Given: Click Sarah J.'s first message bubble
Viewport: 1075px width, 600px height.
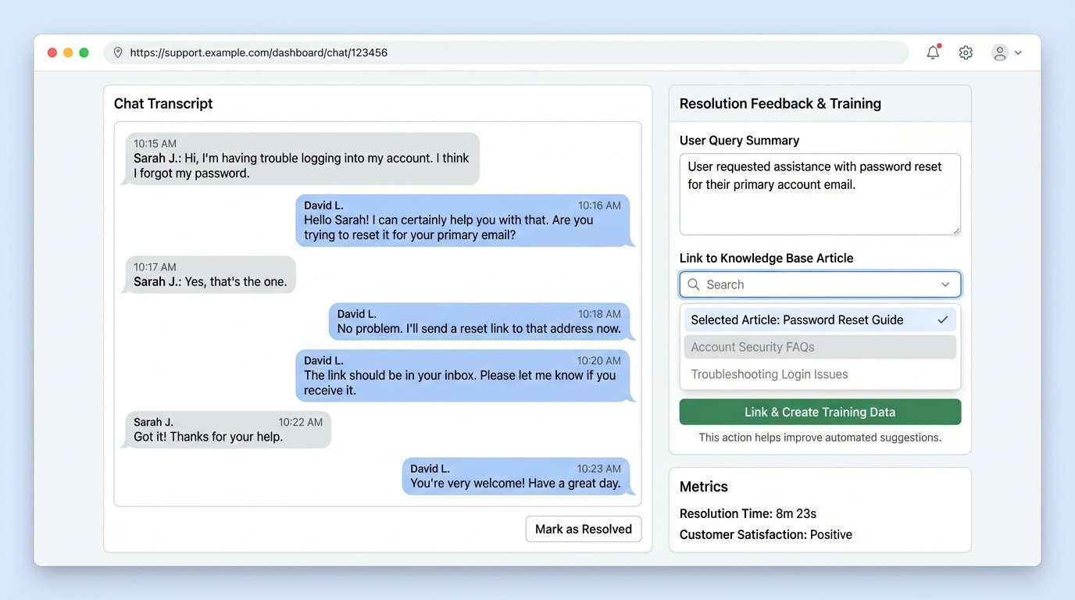Looking at the screenshot, I should (301, 159).
